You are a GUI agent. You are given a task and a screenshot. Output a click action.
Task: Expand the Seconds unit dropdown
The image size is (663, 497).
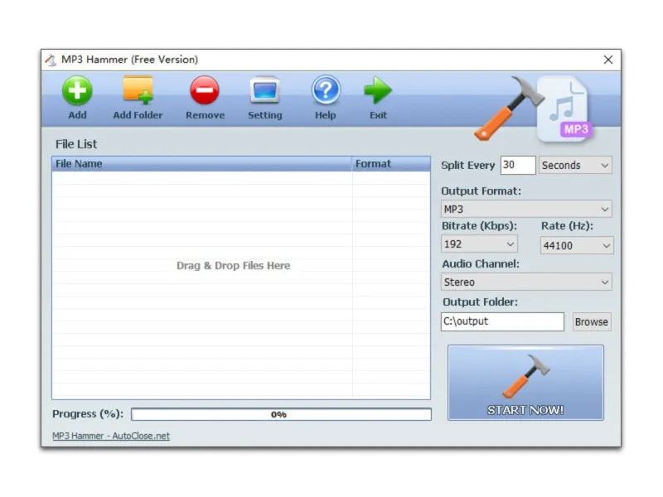coord(575,165)
